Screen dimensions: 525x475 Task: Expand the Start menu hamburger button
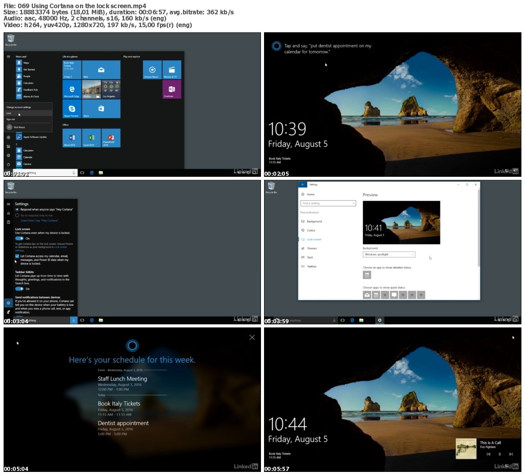[8, 56]
